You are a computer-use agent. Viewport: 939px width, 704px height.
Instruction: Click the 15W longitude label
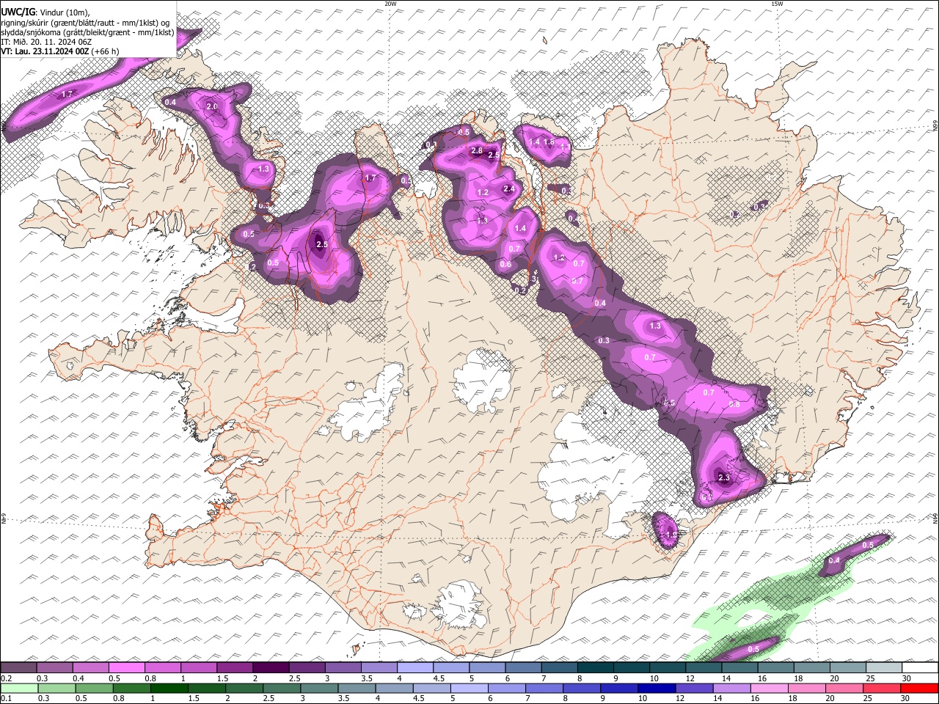pos(777,4)
